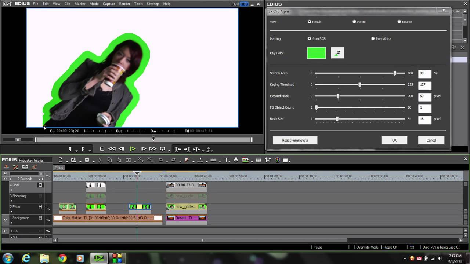Pick key color with the eyedropper

click(337, 53)
